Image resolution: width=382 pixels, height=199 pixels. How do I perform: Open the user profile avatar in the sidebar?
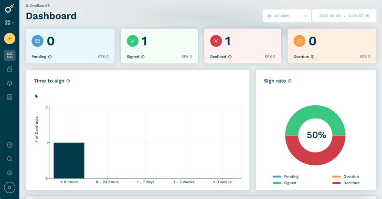[10, 188]
